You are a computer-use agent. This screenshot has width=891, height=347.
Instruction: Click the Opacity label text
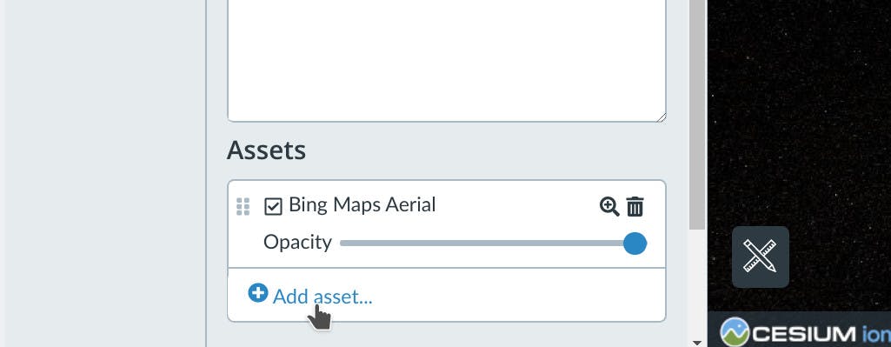297,243
